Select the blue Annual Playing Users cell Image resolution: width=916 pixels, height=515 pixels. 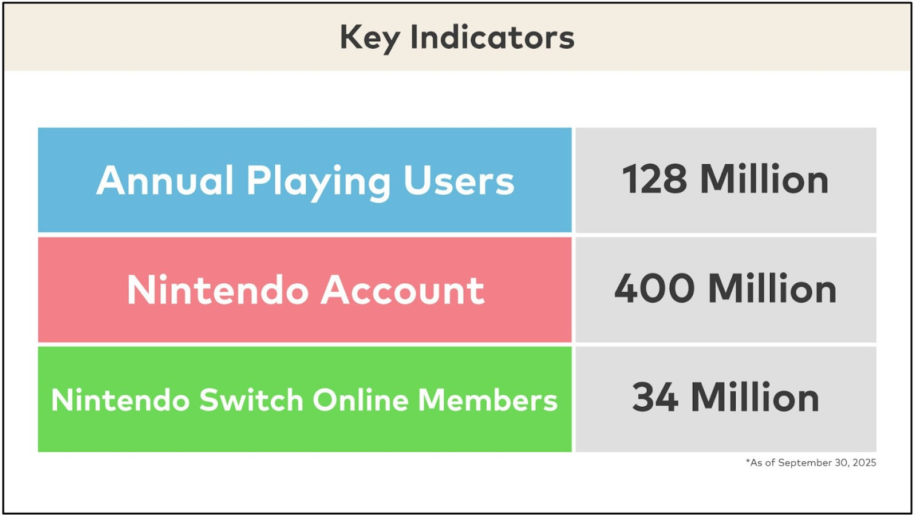click(305, 180)
